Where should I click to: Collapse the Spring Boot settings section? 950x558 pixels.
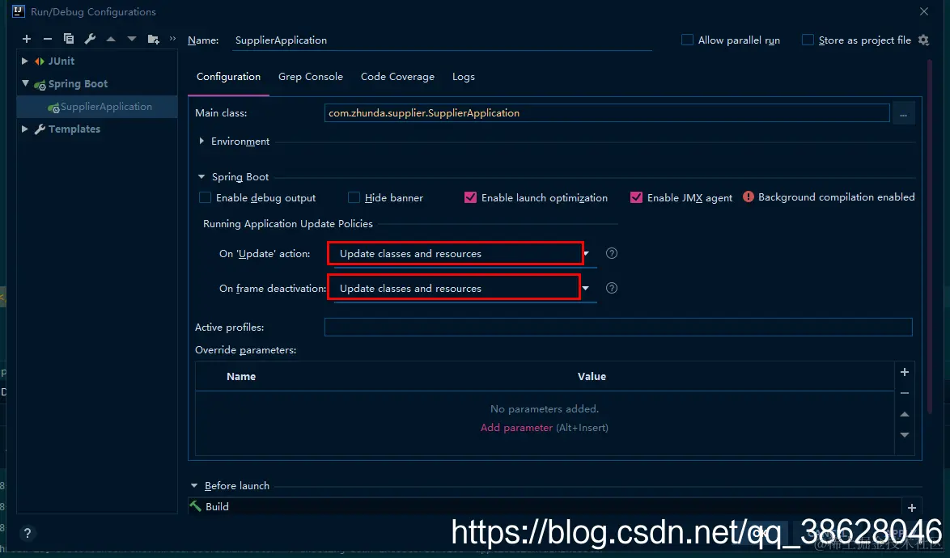click(x=201, y=177)
